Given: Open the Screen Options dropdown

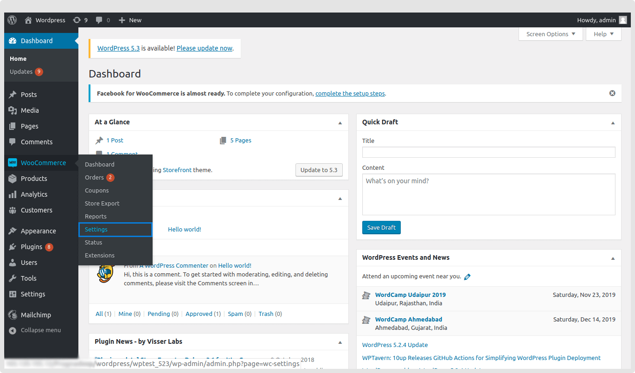Looking at the screenshot, I should [x=551, y=34].
